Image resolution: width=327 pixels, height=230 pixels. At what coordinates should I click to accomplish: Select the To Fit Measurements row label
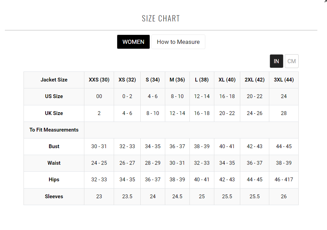coord(54,130)
